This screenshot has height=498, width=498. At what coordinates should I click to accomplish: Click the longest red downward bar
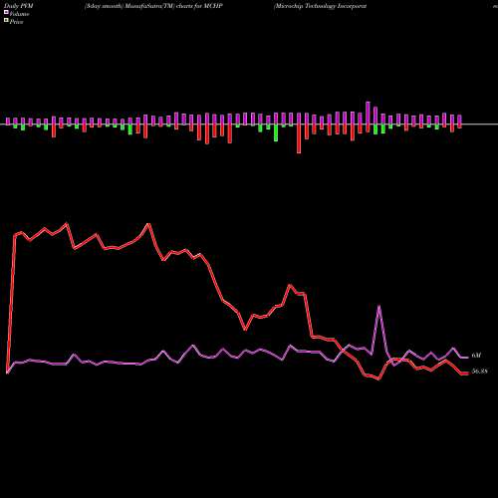(299, 138)
